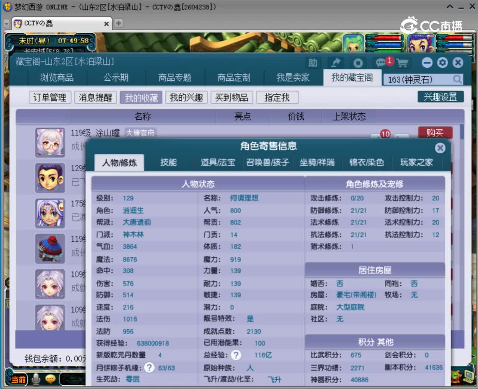This screenshot has height=389, width=478.
Task: Click the green-haired party member portrait
Action: [x=353, y=43]
